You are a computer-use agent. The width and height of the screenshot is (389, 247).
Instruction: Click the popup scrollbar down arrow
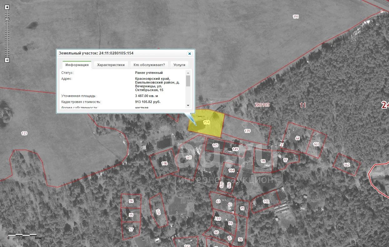click(x=188, y=105)
